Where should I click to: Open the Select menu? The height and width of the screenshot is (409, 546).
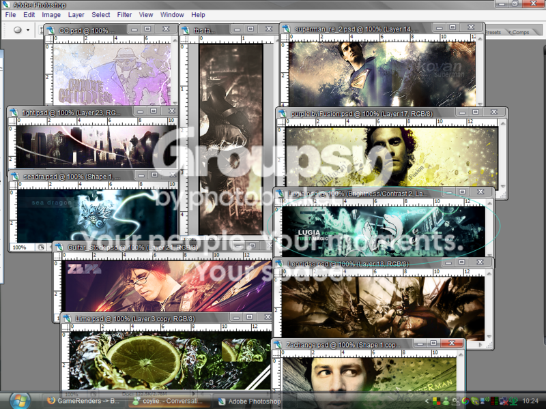pos(100,14)
